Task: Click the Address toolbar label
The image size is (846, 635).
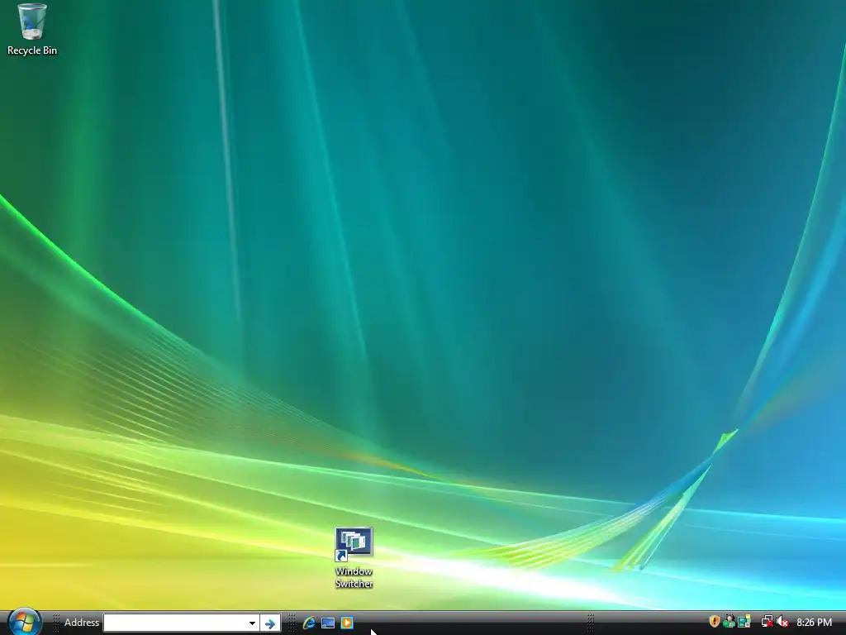Action: pyautogui.click(x=82, y=623)
